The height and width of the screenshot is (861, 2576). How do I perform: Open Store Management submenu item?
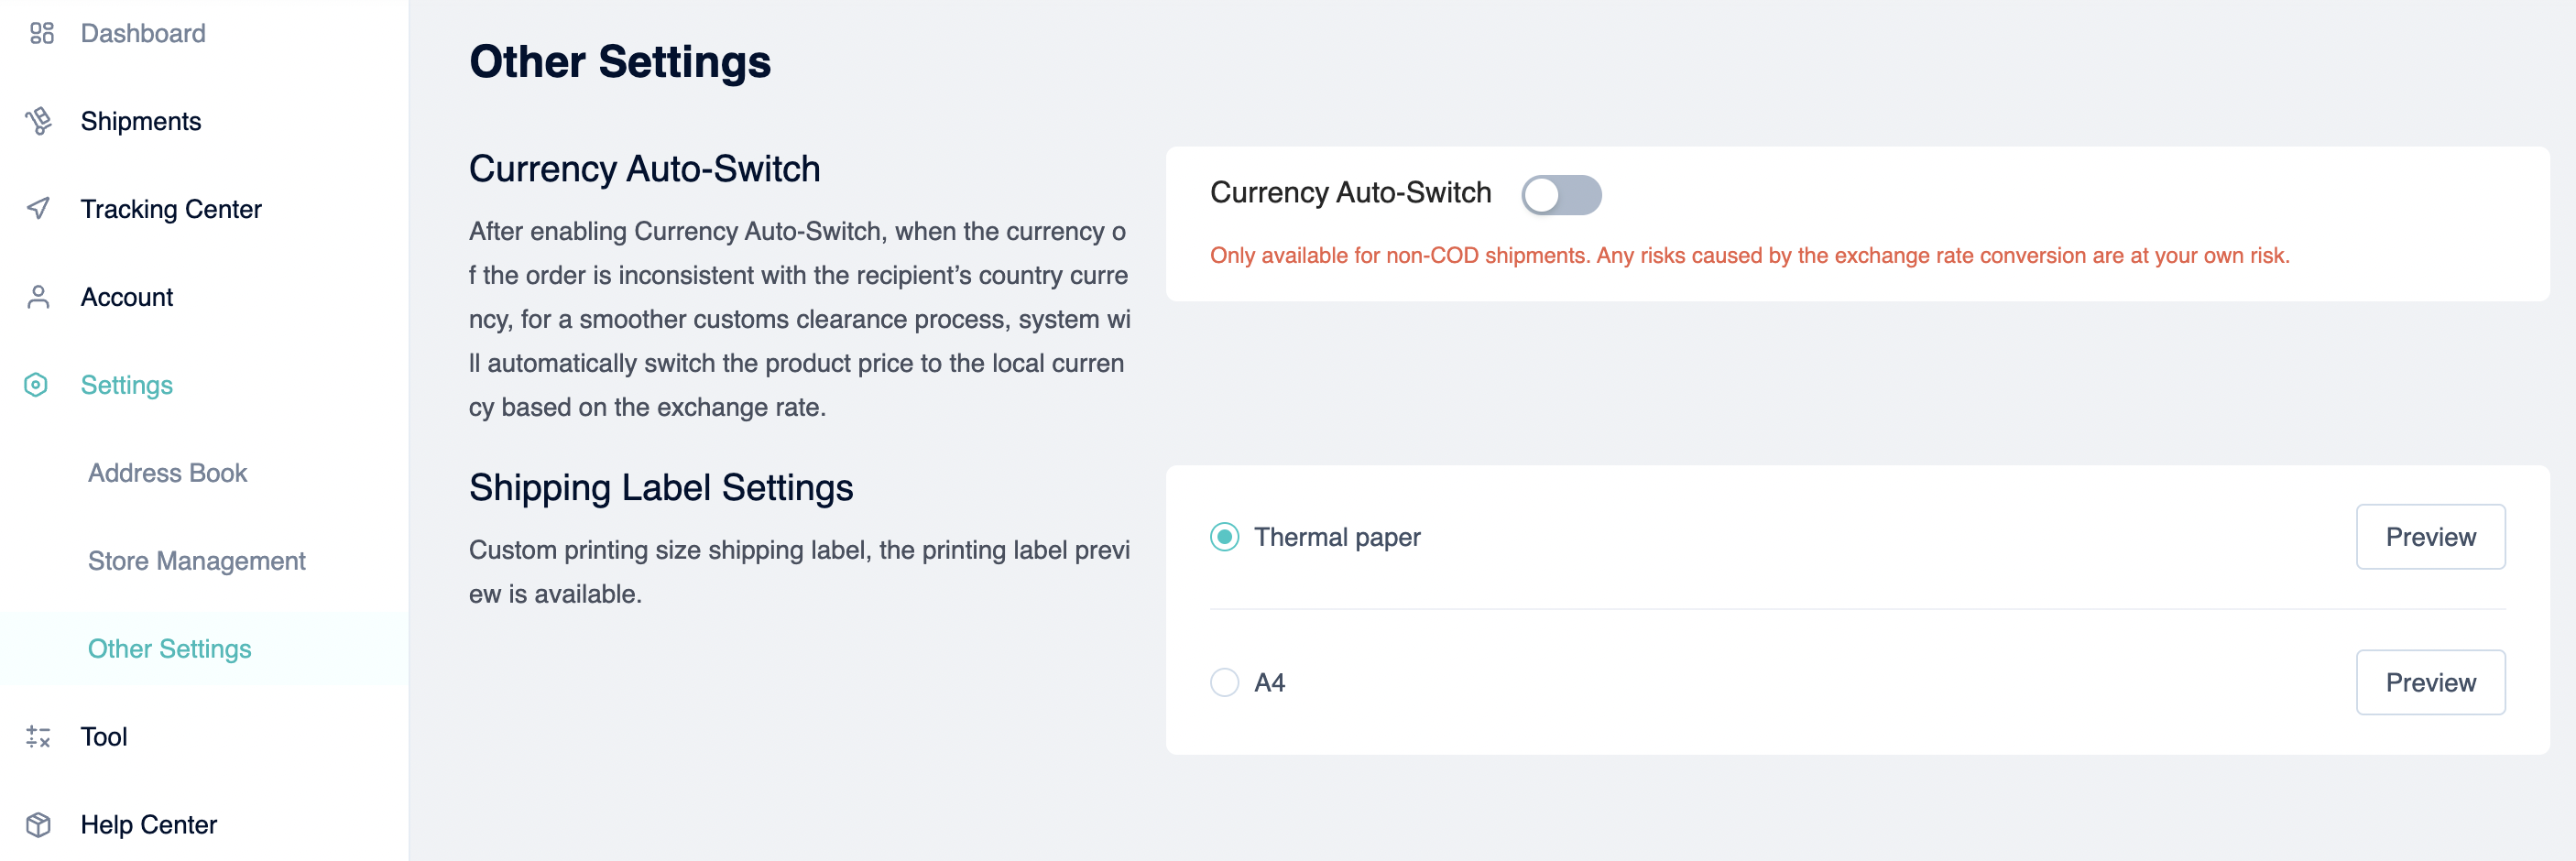(x=196, y=561)
